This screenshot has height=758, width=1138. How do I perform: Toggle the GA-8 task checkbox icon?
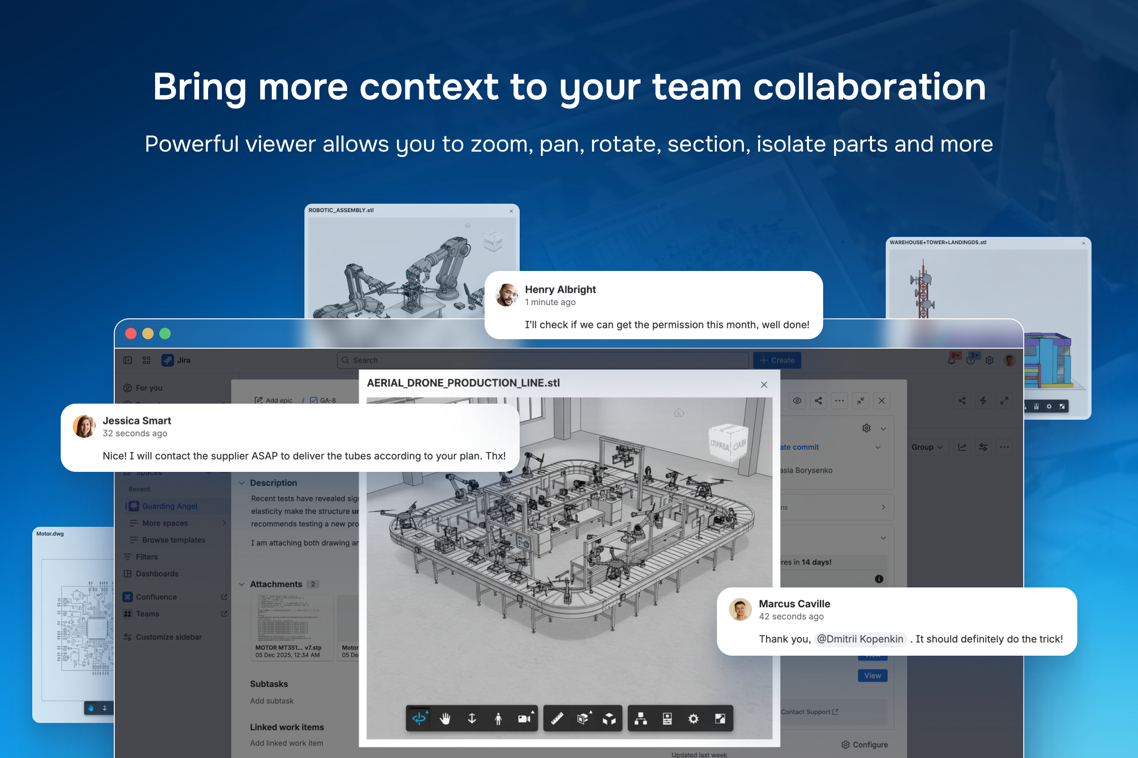point(313,401)
